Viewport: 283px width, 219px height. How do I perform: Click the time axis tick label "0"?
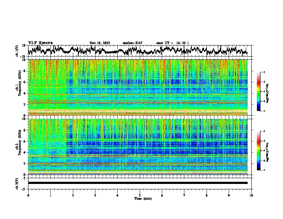(x=28, y=195)
